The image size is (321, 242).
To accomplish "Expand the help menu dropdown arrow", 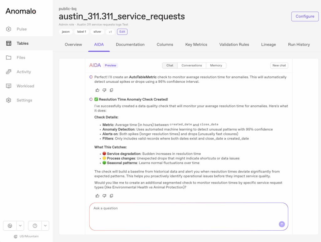I will pyautogui.click(x=45, y=226).
